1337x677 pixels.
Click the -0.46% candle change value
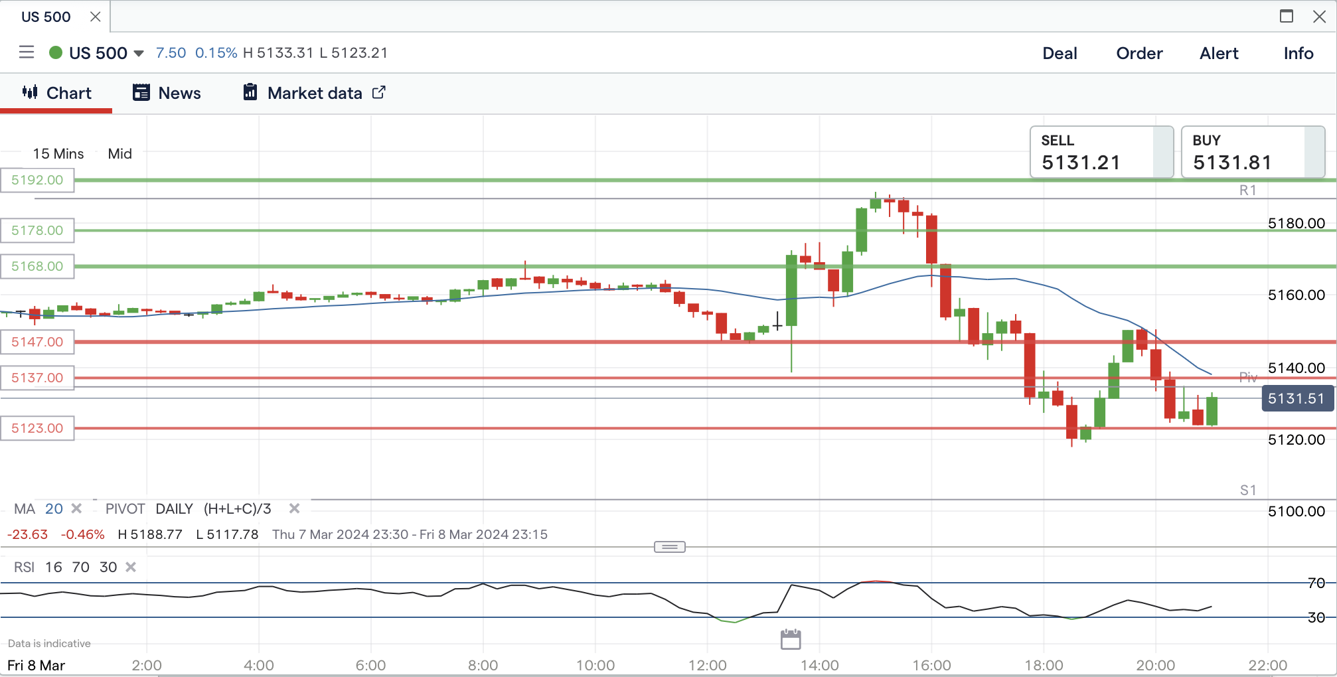point(83,534)
